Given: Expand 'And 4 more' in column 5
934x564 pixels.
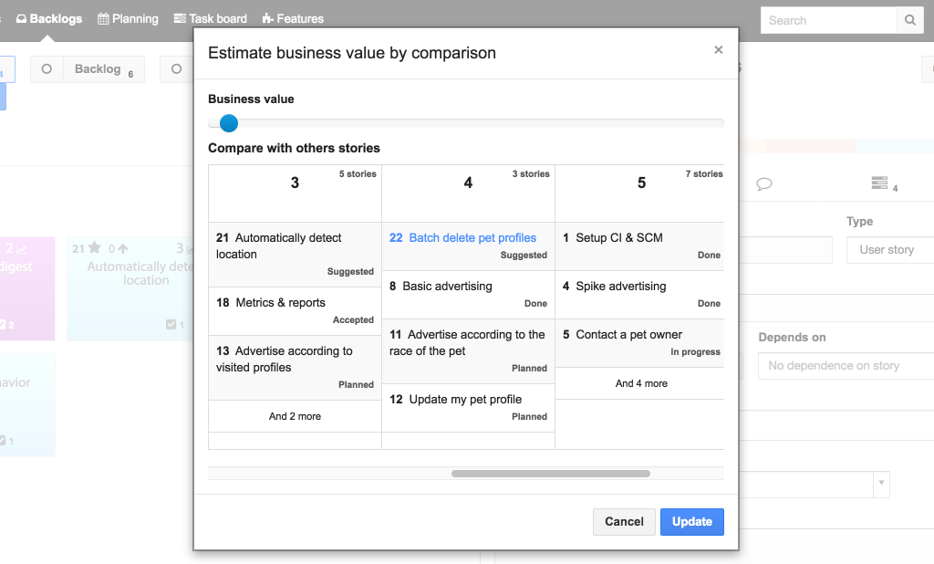Looking at the screenshot, I should (x=641, y=383).
